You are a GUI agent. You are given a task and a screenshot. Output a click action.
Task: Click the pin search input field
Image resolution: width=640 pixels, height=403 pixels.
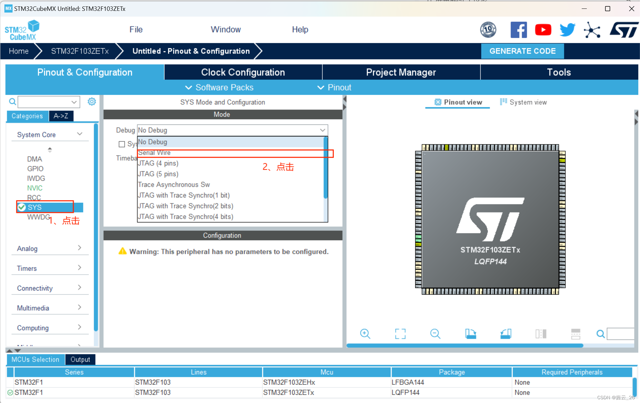pyautogui.click(x=620, y=334)
